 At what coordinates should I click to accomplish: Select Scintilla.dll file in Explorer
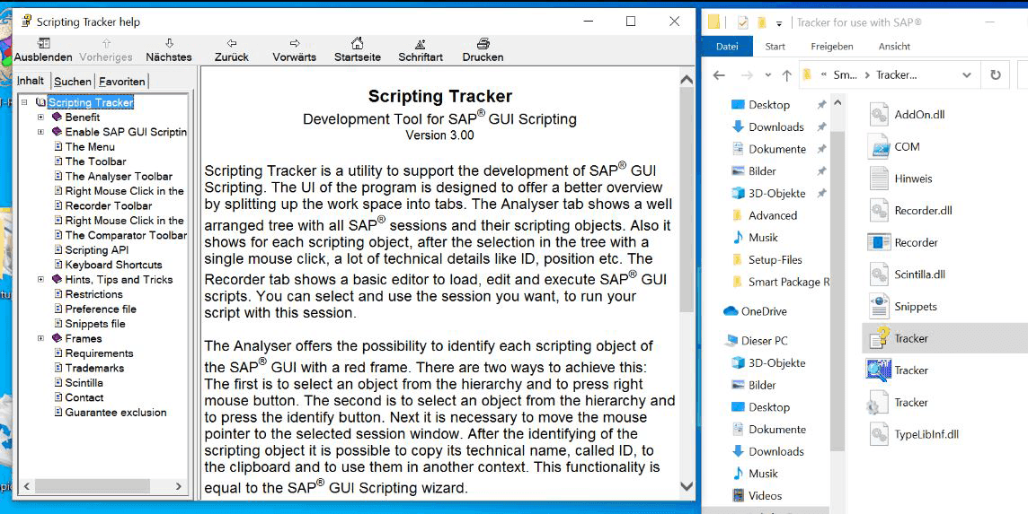tap(919, 274)
